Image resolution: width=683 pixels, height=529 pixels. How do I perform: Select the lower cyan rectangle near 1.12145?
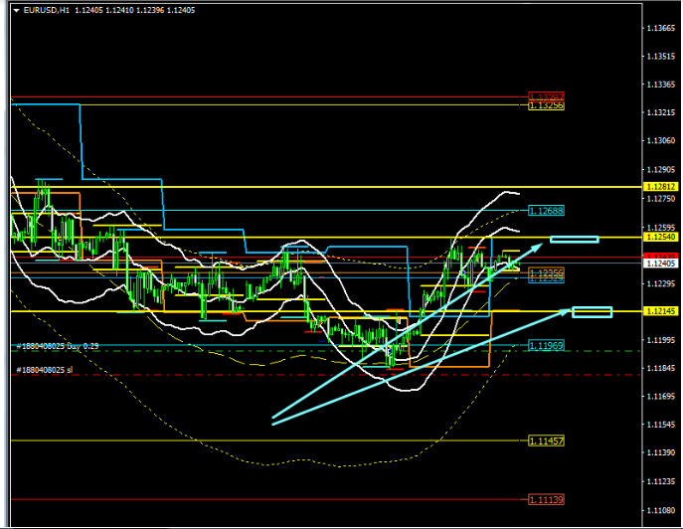coord(592,312)
